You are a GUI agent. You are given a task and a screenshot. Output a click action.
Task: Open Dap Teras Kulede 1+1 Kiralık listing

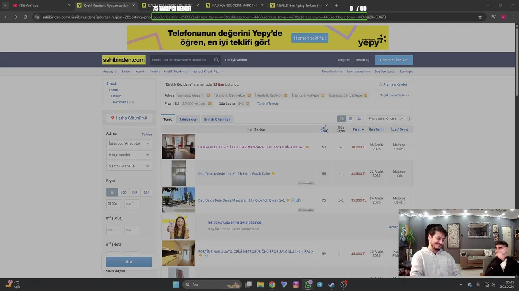tap(234, 174)
